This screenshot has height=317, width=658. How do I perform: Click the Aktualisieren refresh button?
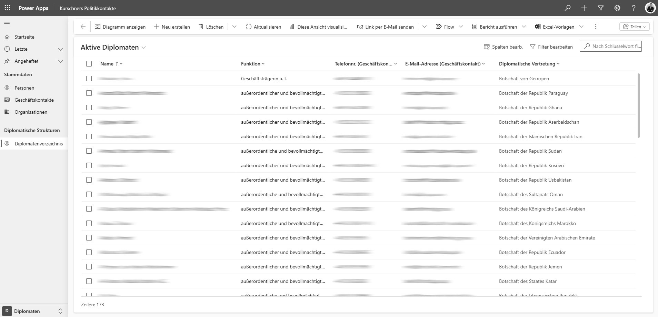(263, 27)
